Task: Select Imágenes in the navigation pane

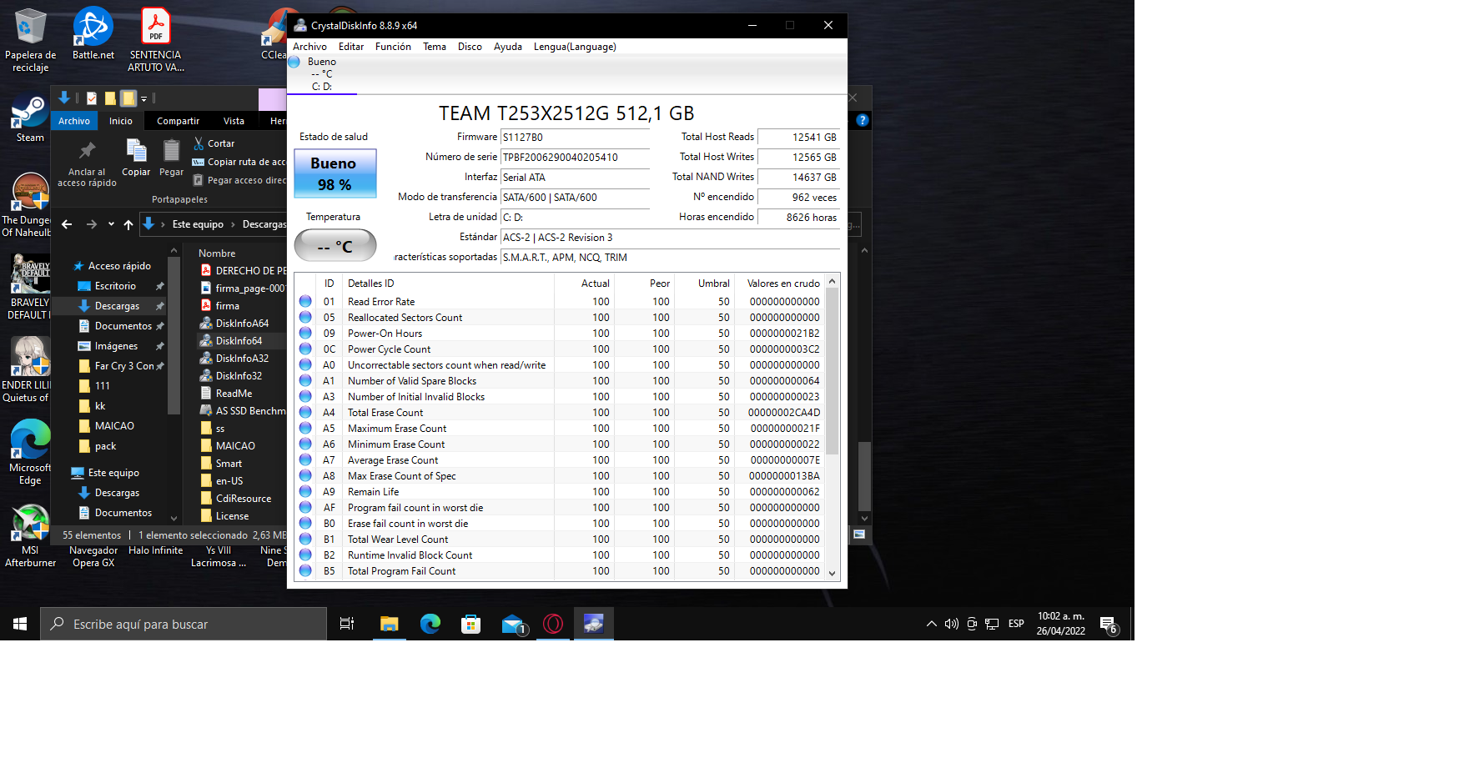Action: (116, 346)
